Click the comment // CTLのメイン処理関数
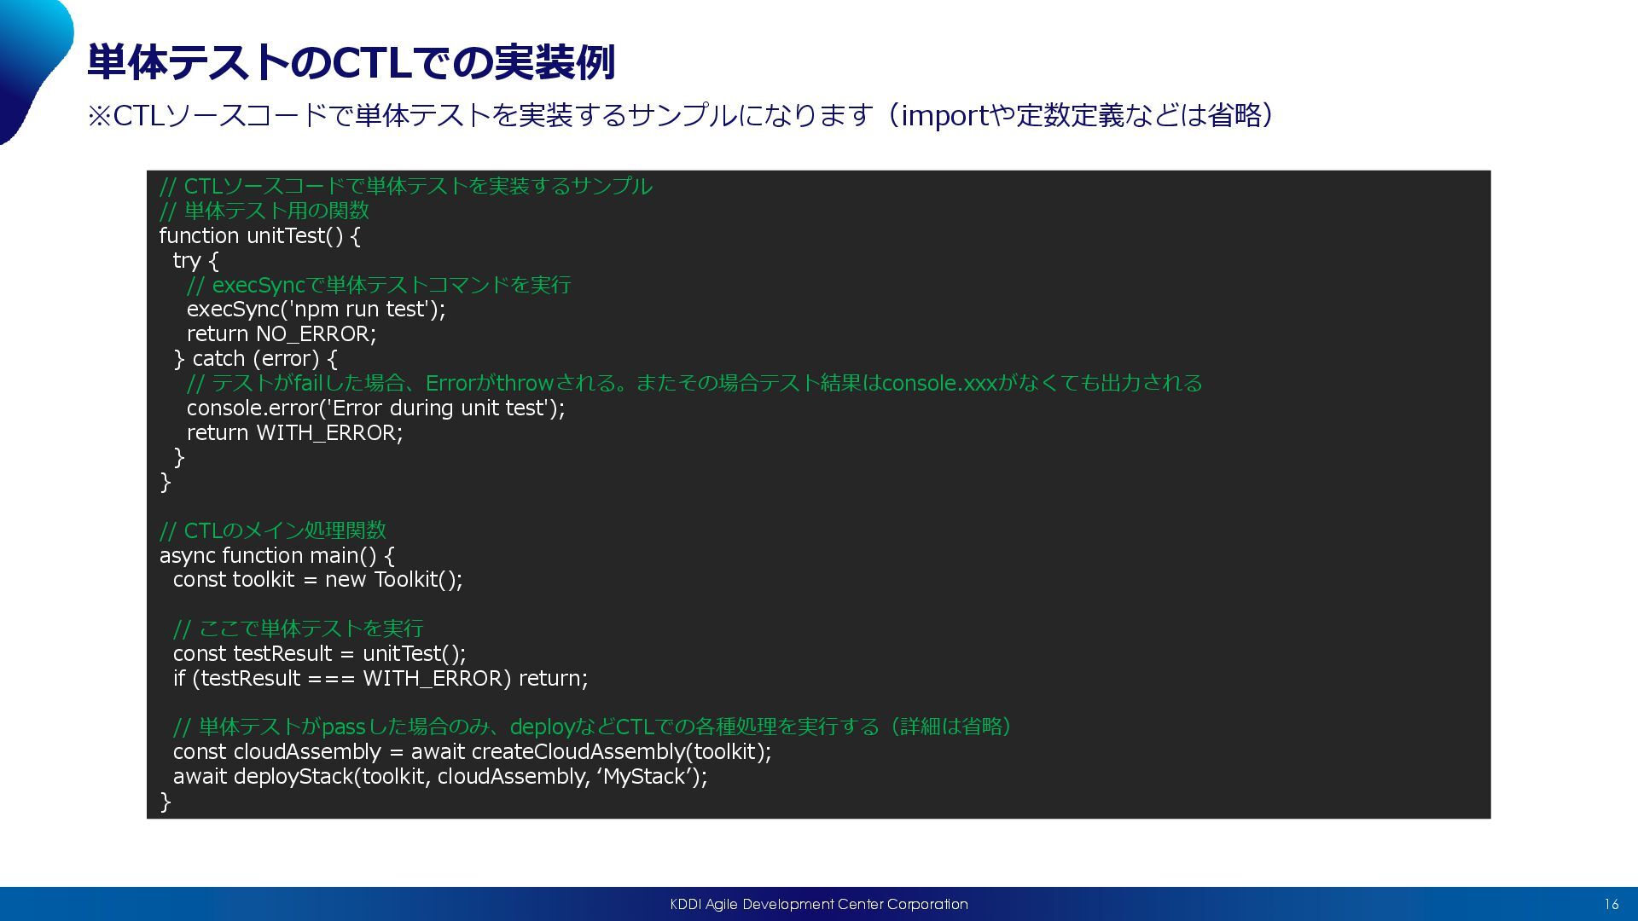Image resolution: width=1638 pixels, height=921 pixels. click(273, 530)
